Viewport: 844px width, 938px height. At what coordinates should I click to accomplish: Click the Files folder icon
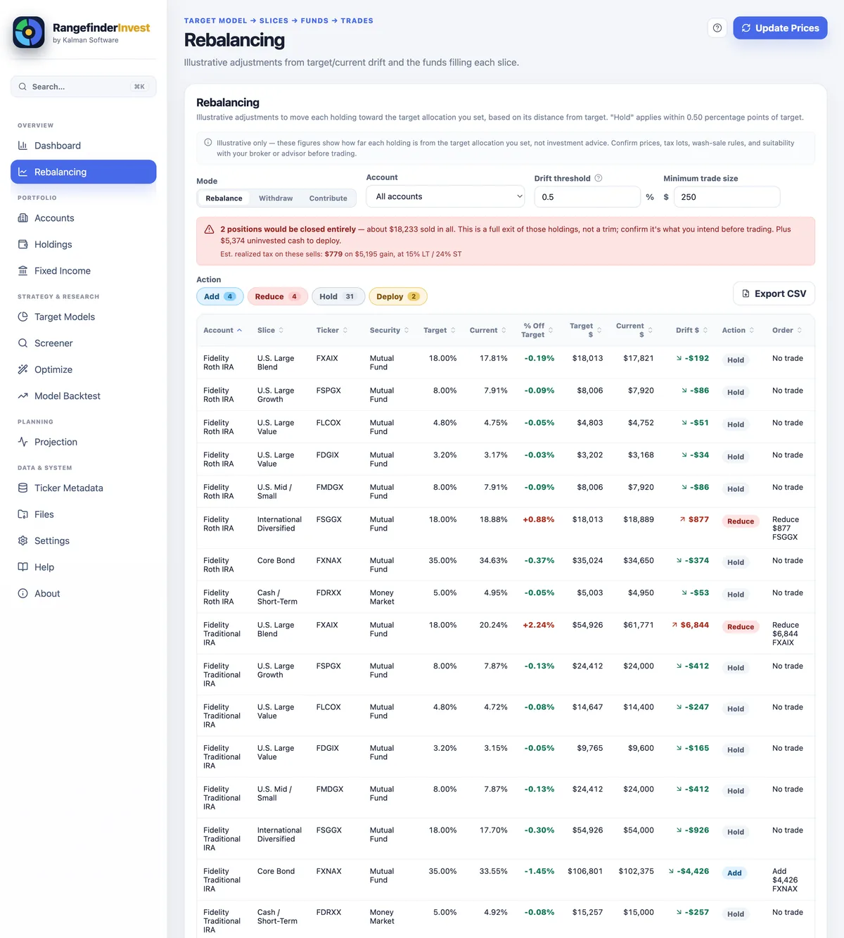(x=23, y=514)
